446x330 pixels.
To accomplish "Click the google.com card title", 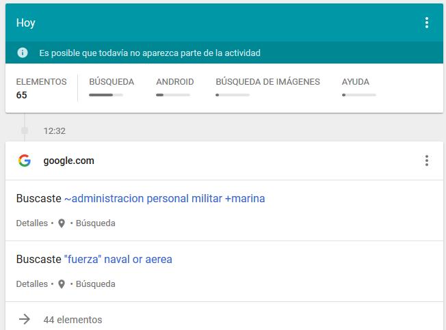I will 68,161.
